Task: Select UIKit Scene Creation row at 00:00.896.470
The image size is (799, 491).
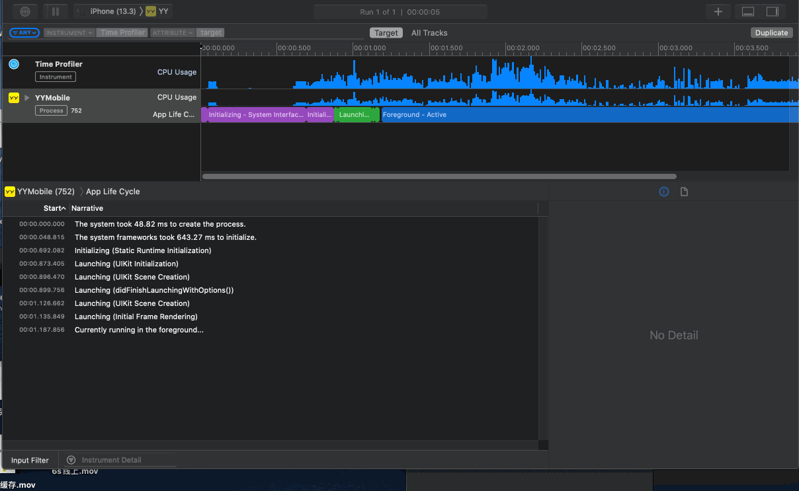Action: click(x=271, y=277)
